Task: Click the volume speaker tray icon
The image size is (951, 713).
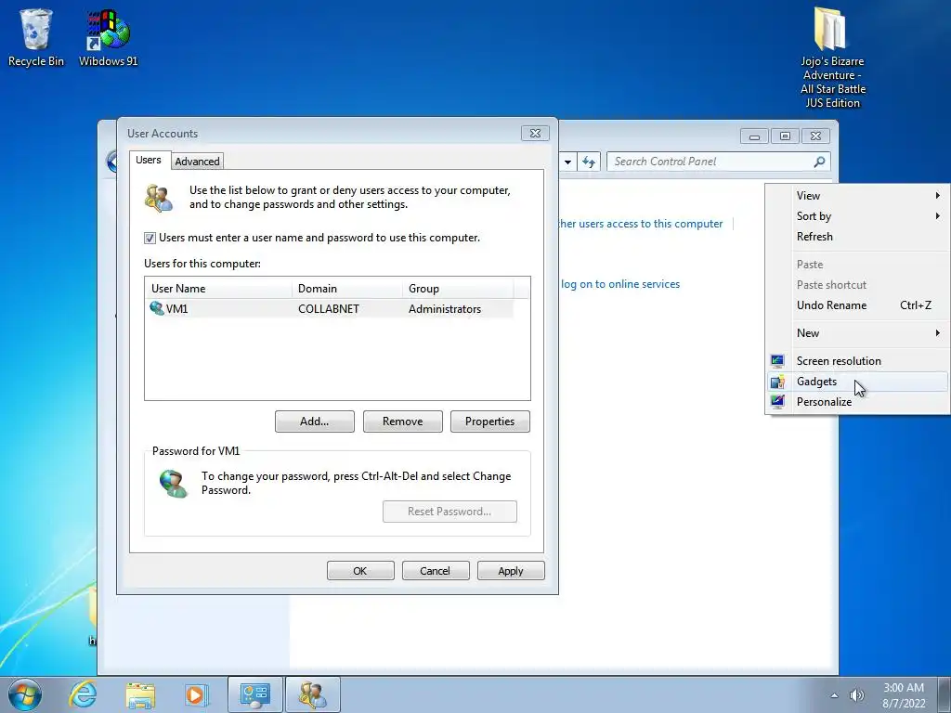Action: [x=856, y=695]
